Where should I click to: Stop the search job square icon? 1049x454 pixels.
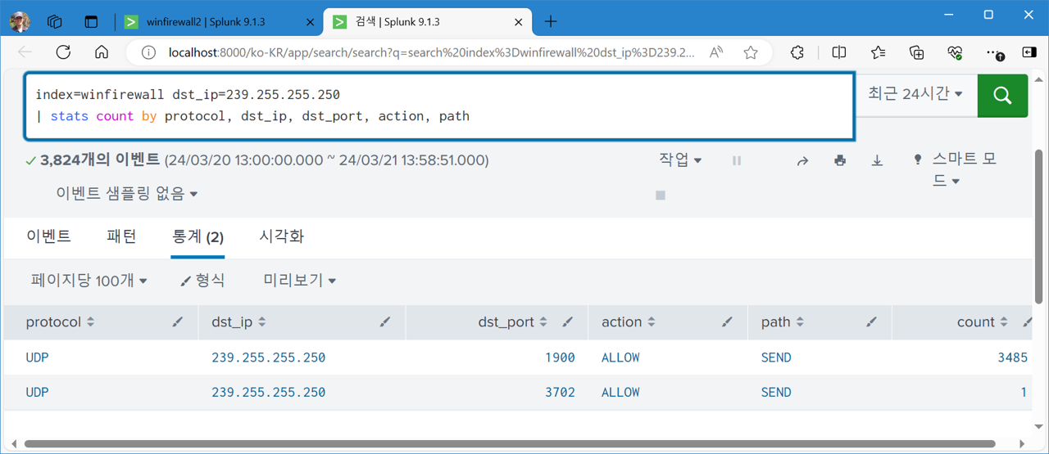pyautogui.click(x=661, y=196)
